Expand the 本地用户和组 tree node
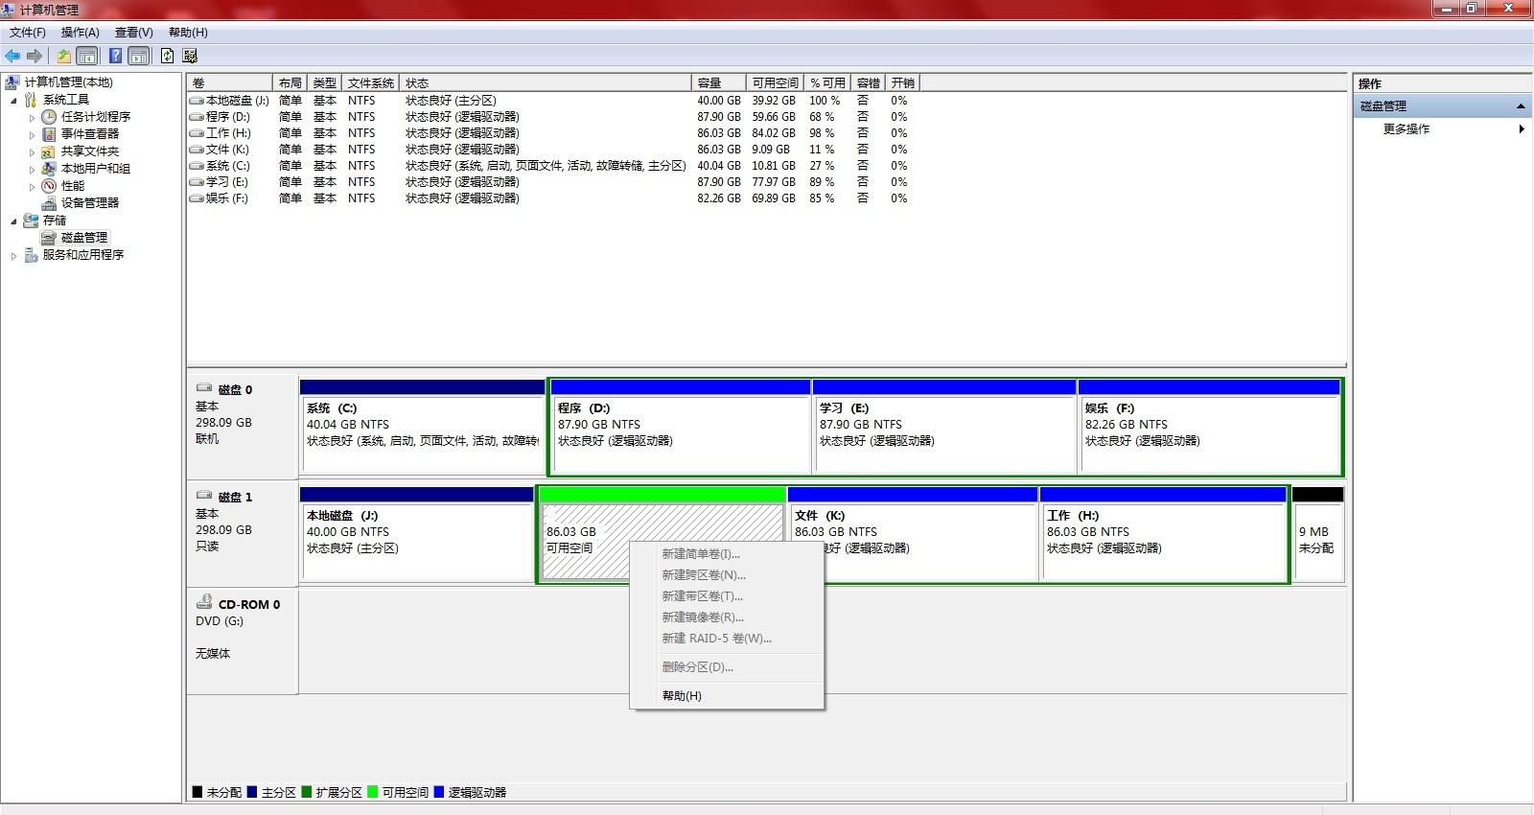 coord(32,170)
